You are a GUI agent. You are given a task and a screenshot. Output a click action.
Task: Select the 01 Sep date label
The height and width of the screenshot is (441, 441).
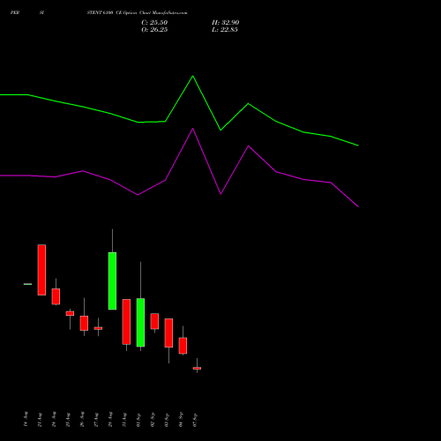[x=138, y=420]
